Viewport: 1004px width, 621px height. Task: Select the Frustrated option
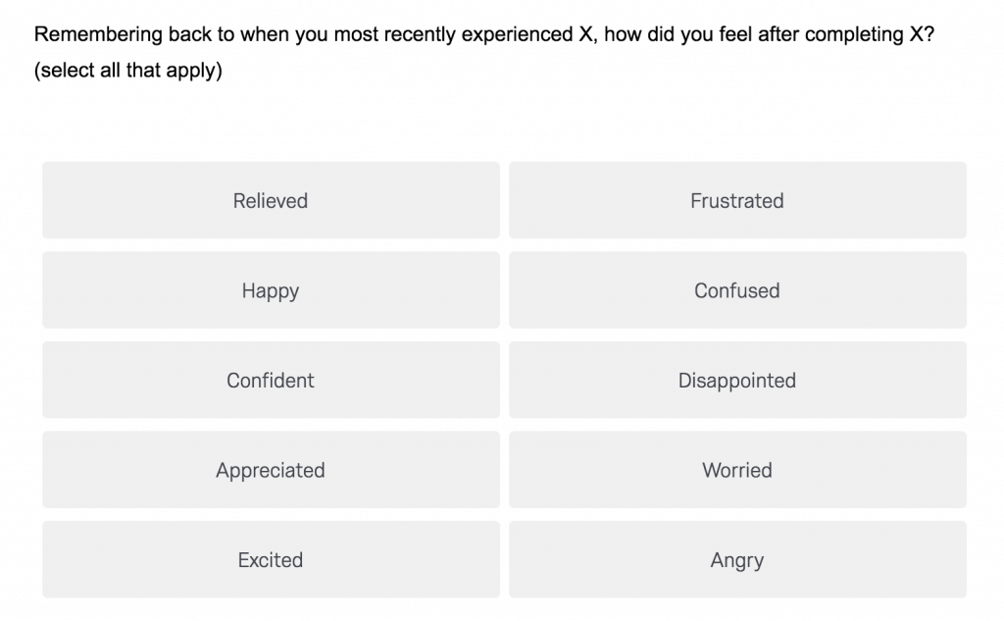737,200
